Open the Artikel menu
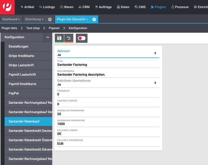Image resolution: width=208 pixels, height=165 pixels. [27, 7]
